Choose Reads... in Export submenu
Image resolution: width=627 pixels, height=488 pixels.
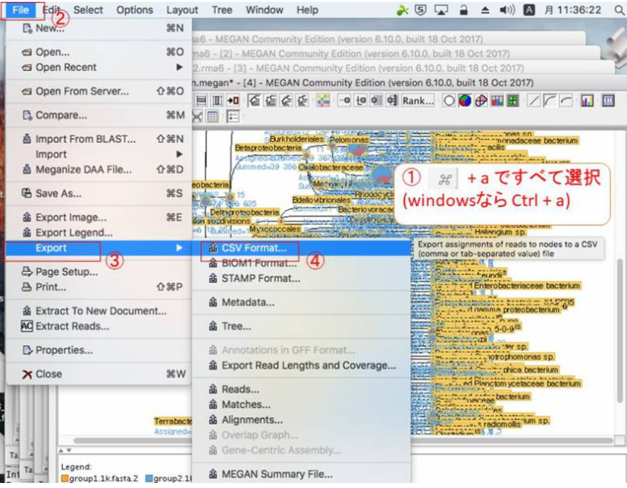[302, 389]
